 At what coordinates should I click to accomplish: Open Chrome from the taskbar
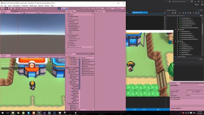pyautogui.click(x=18, y=113)
